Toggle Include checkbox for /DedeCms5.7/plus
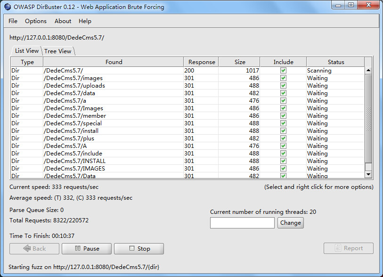This screenshot has width=383, height=277. pyautogui.click(x=283, y=138)
